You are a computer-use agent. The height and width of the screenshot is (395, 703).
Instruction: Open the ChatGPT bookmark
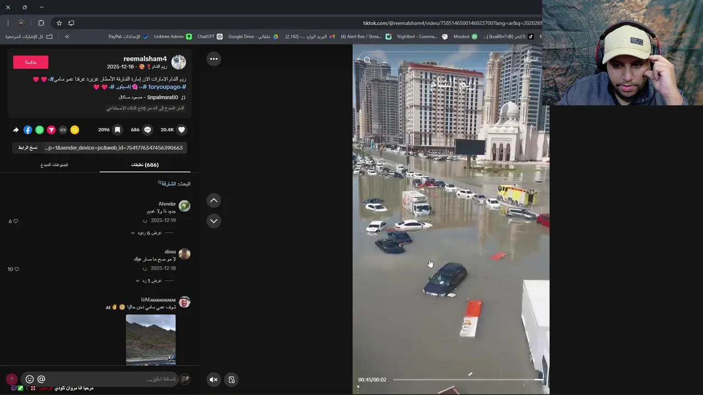point(210,37)
